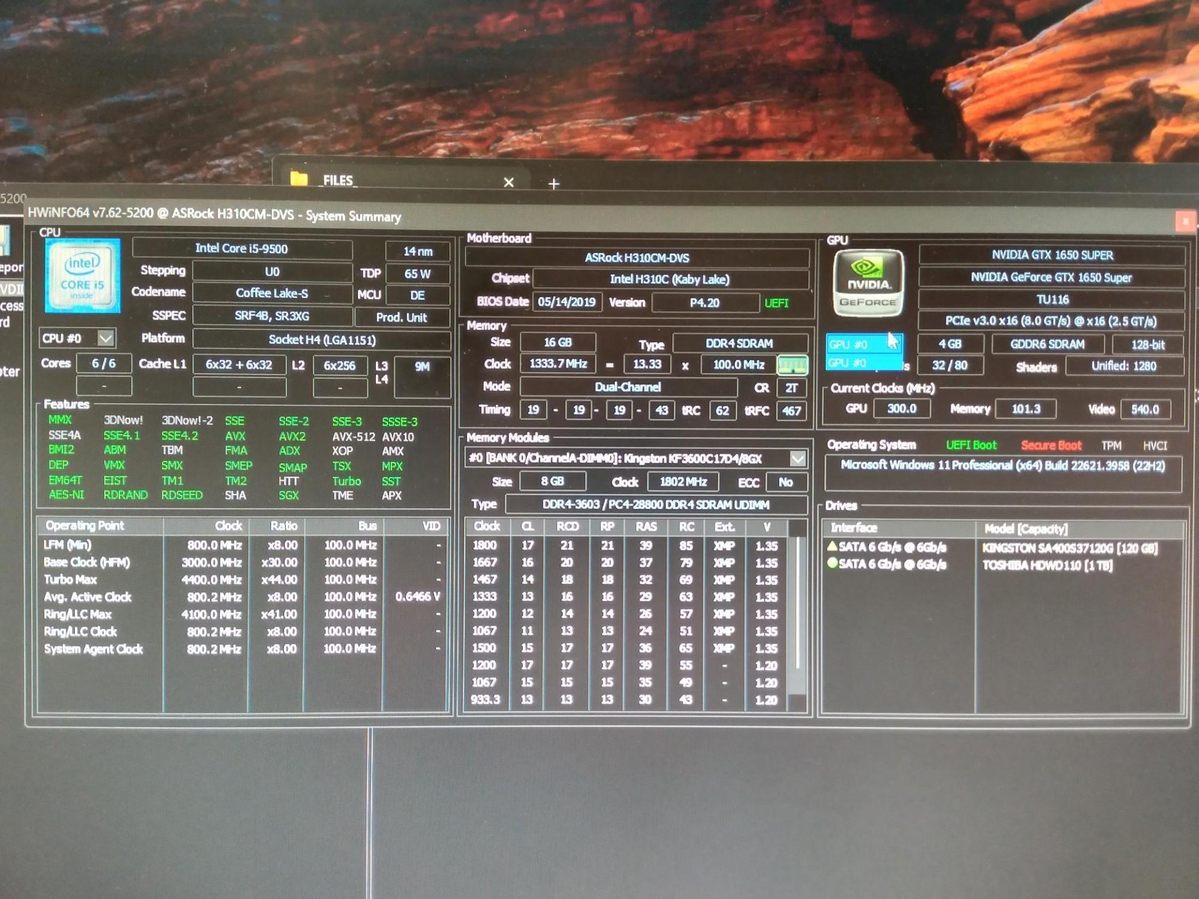Open the CPU #0 selector dropdown

click(x=106, y=338)
